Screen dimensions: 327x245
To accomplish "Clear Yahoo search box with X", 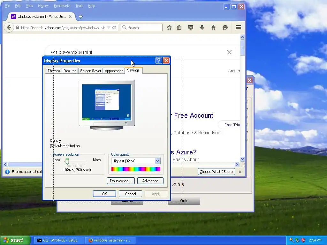I will tap(229, 52).
